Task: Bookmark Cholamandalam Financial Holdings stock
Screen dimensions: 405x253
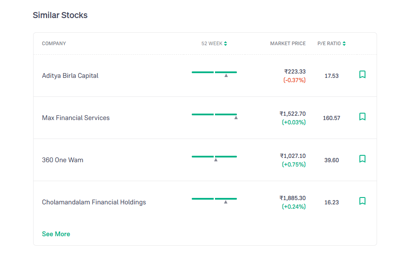Action: (362, 201)
